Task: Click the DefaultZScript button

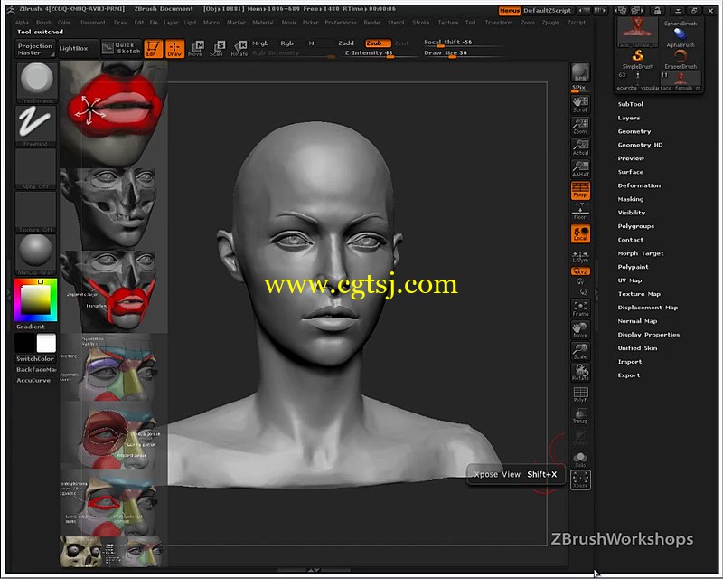Action: 548,10
